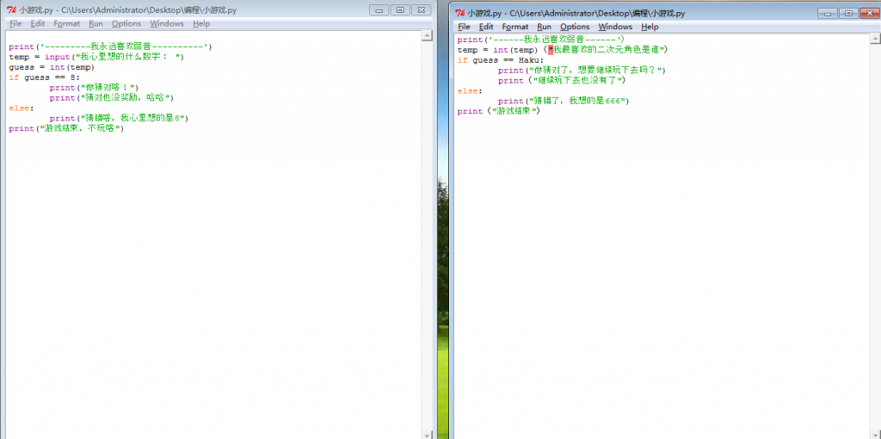Click line print("猜错咯，我心里想的是8") in left editor
881x439 pixels.
point(119,118)
